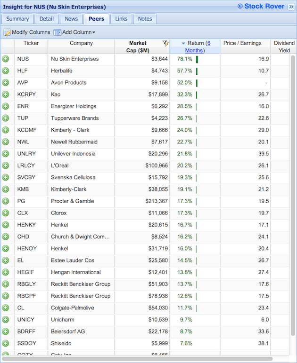Click Procter & Gamble company cell
Image resolution: width=297 pixels, height=363 pixels.
tap(81, 201)
